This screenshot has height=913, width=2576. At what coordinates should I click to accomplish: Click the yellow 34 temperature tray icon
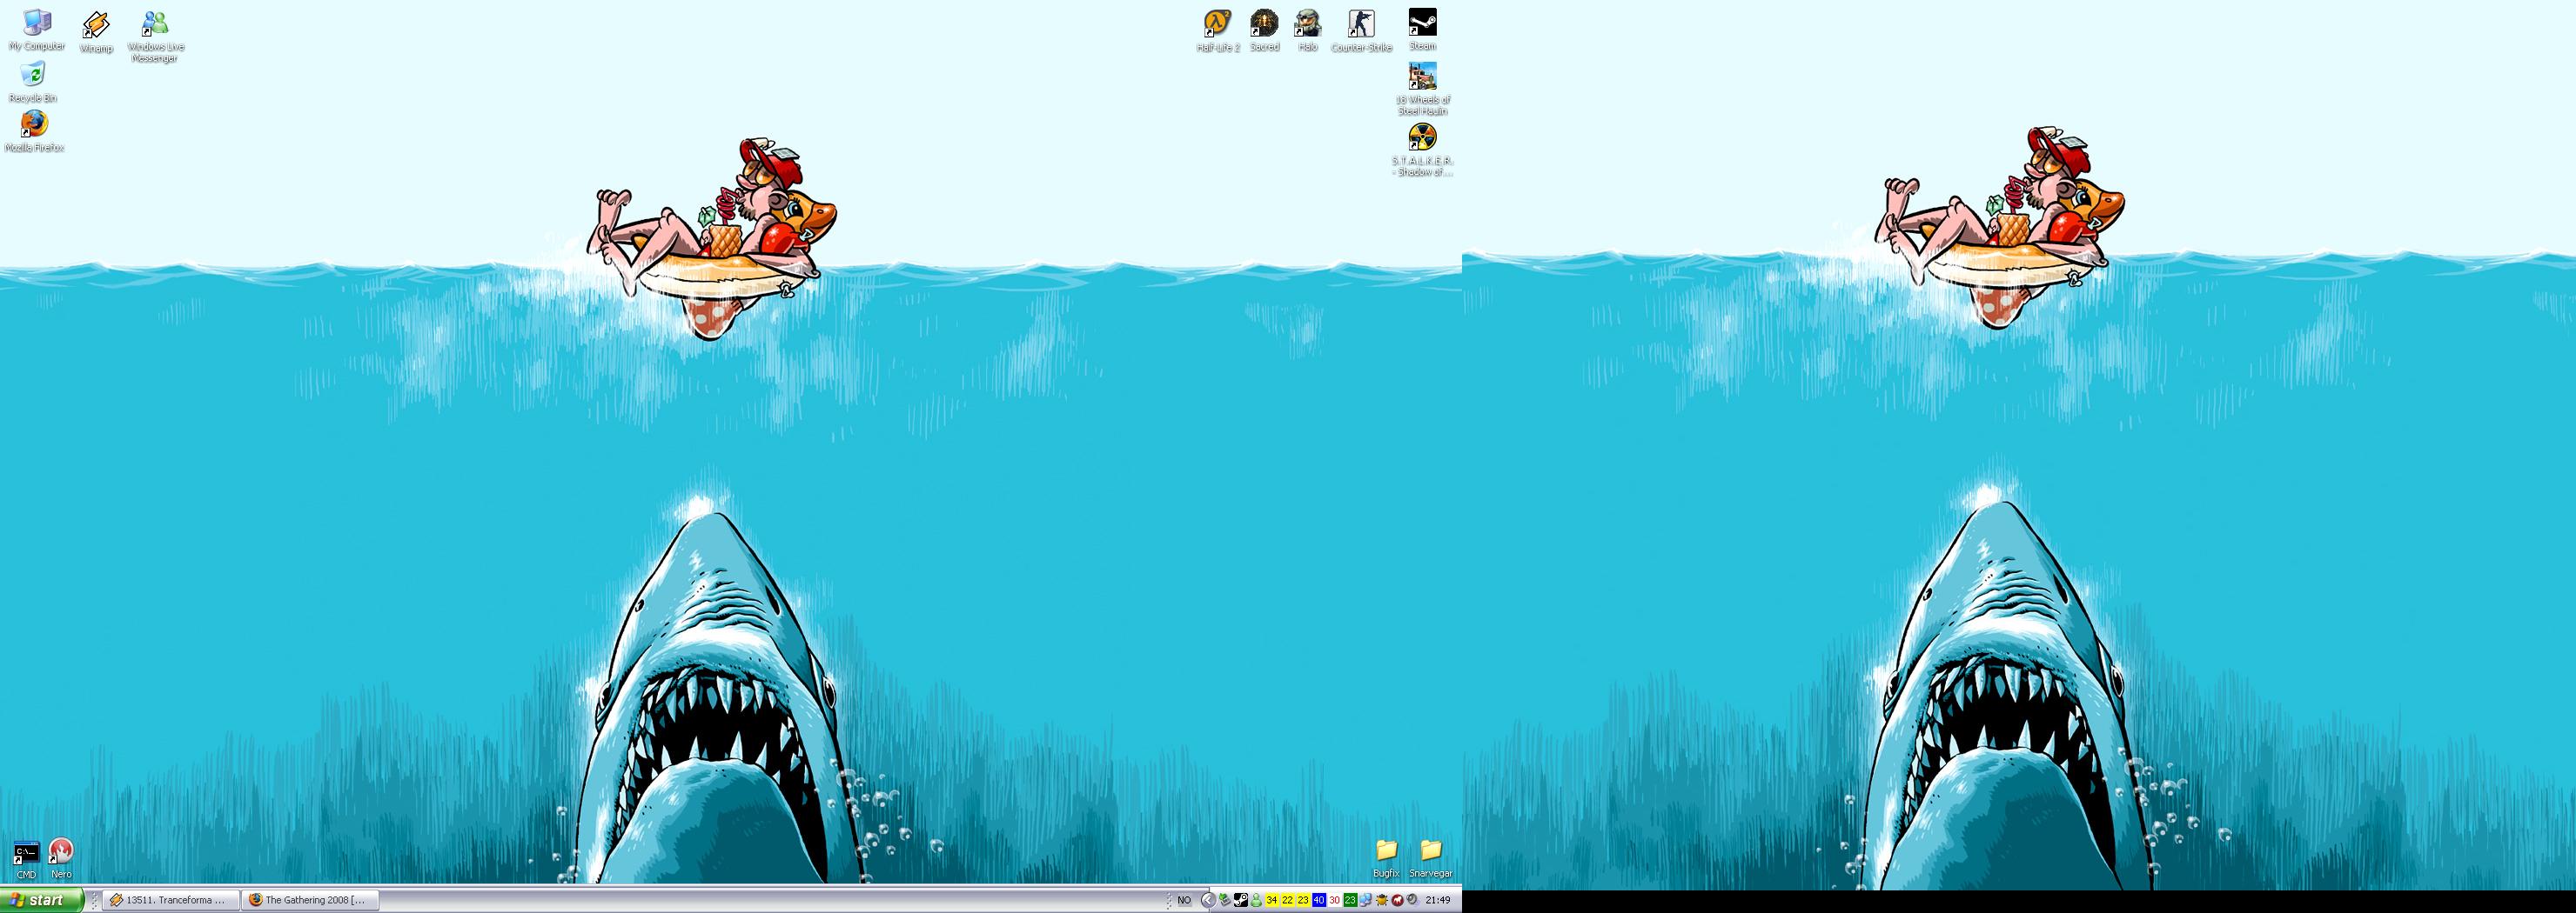tap(1272, 900)
